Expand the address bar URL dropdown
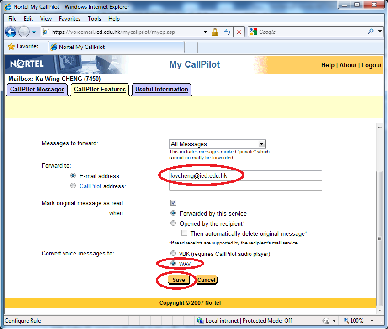This screenshot has width=388, height=329. click(205, 32)
